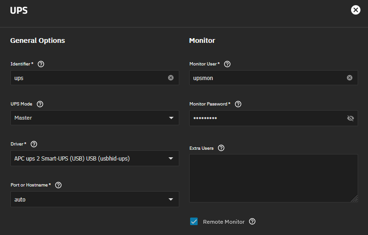Clear the Monitor User field
Screen dimensions: 368x235
click(x=350, y=78)
